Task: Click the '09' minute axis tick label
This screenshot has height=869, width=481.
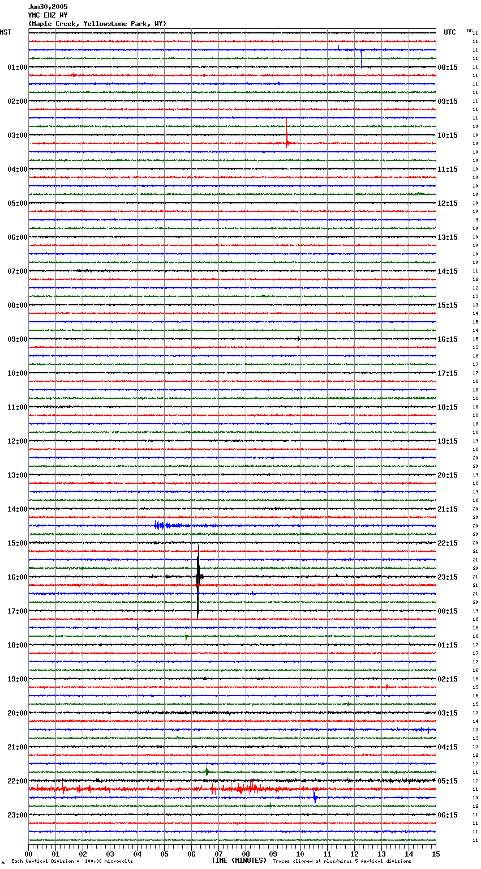Action: [x=273, y=854]
